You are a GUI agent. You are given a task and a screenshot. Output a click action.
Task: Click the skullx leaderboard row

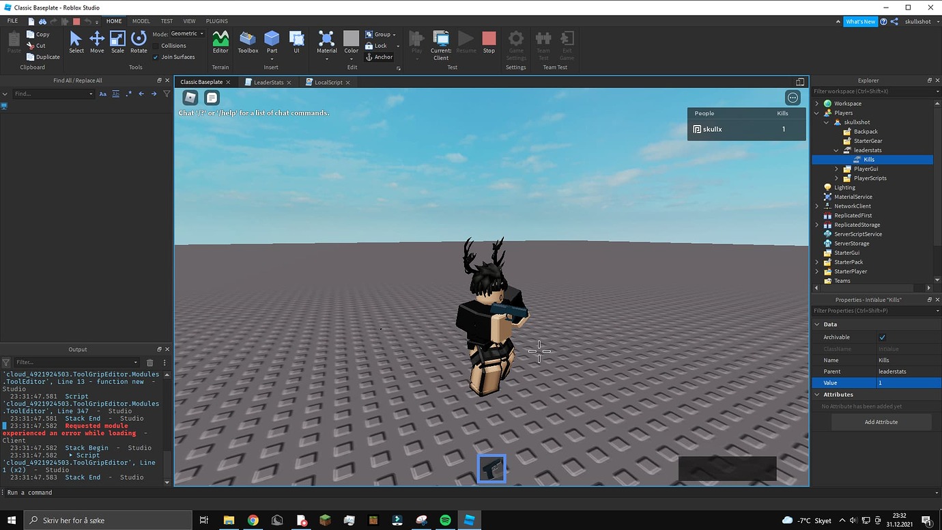pos(746,129)
